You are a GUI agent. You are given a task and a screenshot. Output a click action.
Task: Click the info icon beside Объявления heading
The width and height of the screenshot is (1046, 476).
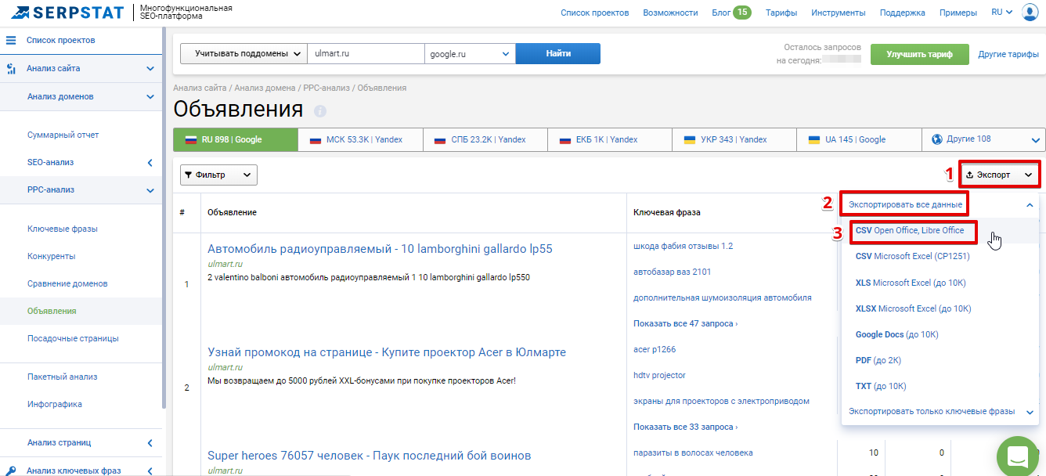(x=320, y=111)
